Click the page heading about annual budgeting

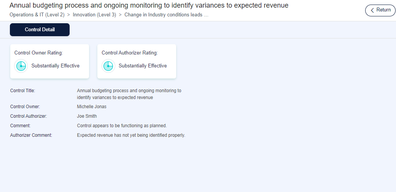pos(149,5)
